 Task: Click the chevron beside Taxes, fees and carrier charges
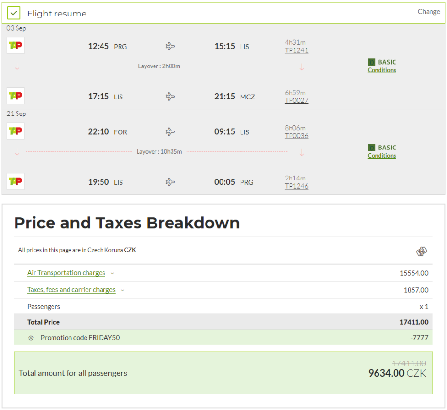(122, 290)
